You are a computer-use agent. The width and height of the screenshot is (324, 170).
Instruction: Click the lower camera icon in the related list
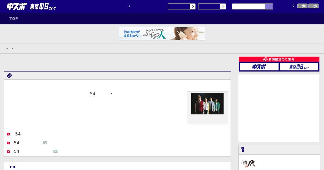56,151
